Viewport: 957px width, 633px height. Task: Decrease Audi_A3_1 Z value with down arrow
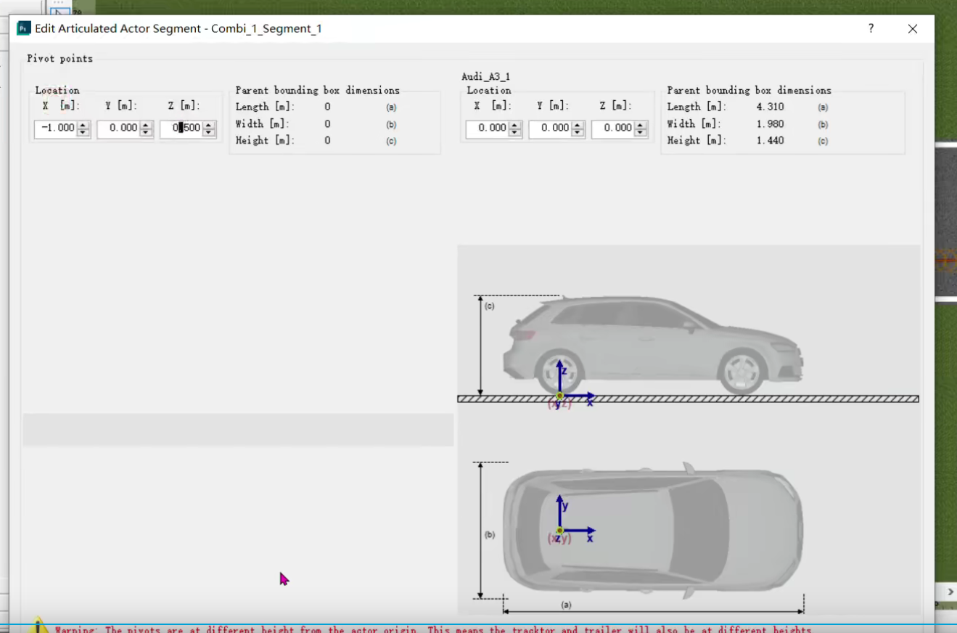point(641,133)
